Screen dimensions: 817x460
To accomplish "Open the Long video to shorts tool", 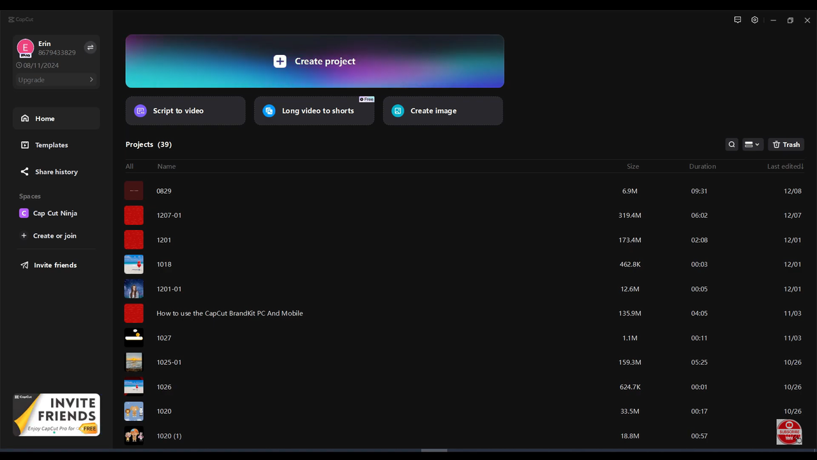I will [314, 111].
